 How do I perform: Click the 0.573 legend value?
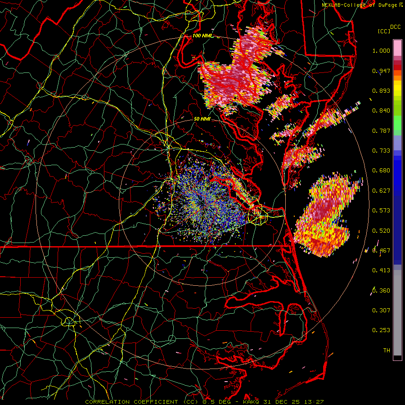[381, 211]
